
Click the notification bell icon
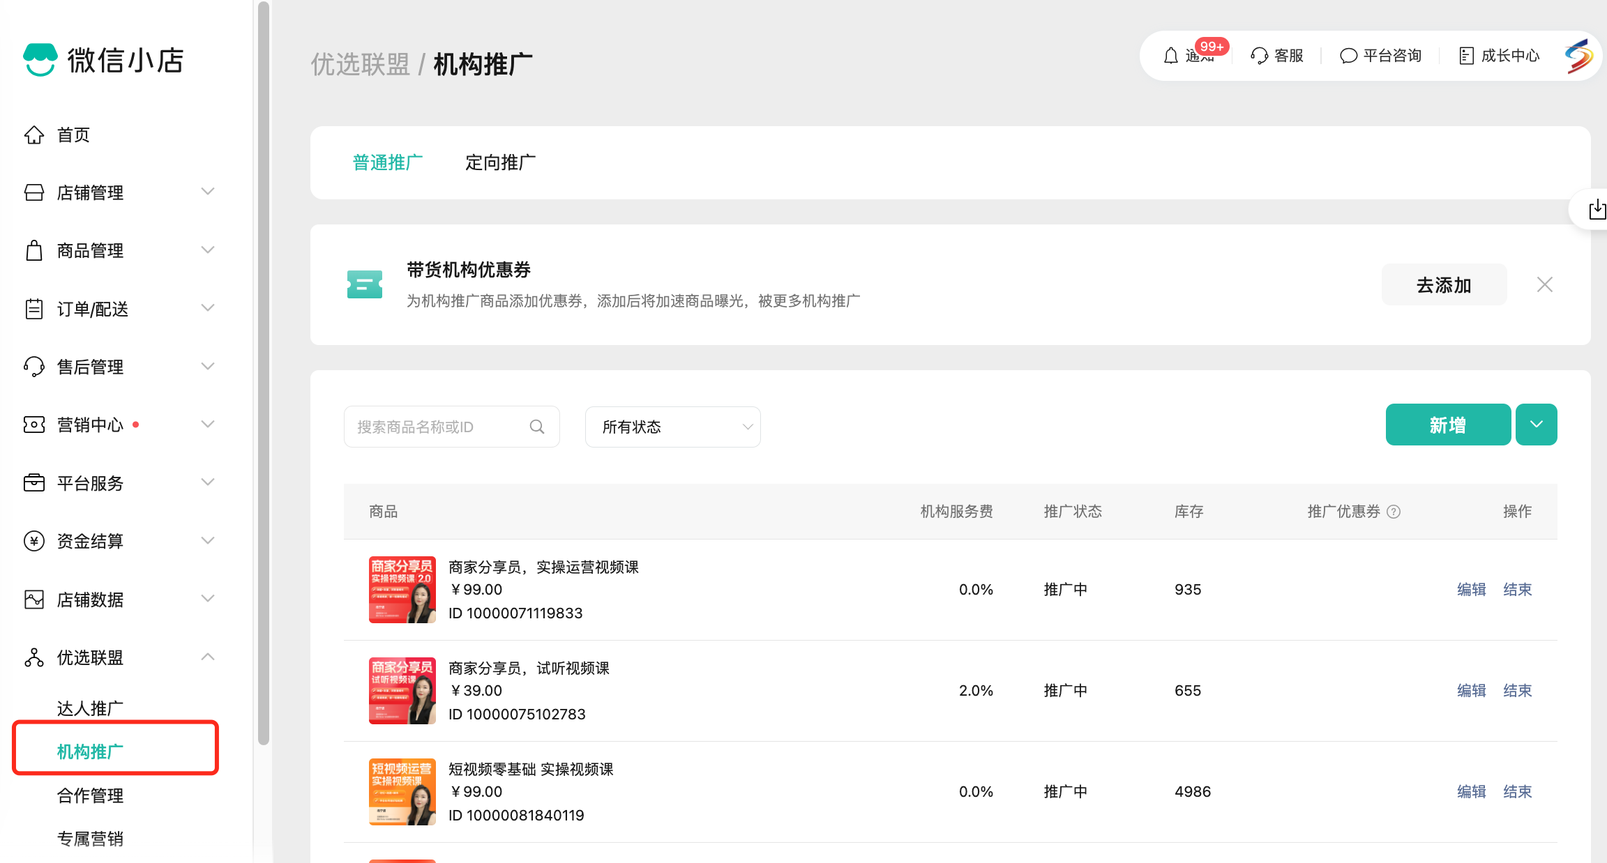coord(1171,56)
